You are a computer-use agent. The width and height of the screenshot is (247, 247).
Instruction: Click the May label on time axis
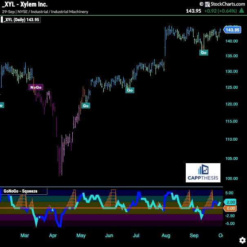tap(81, 236)
